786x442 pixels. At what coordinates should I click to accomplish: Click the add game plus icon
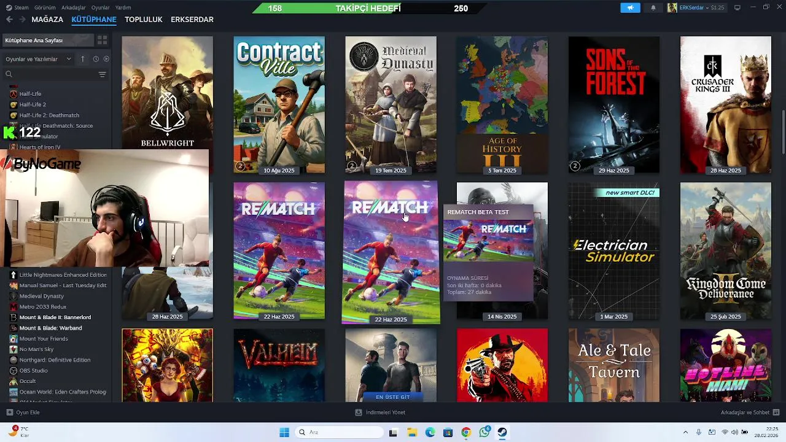pos(9,413)
